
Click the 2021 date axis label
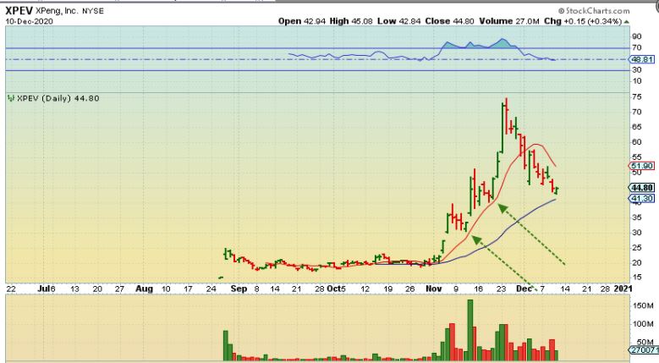(x=623, y=289)
